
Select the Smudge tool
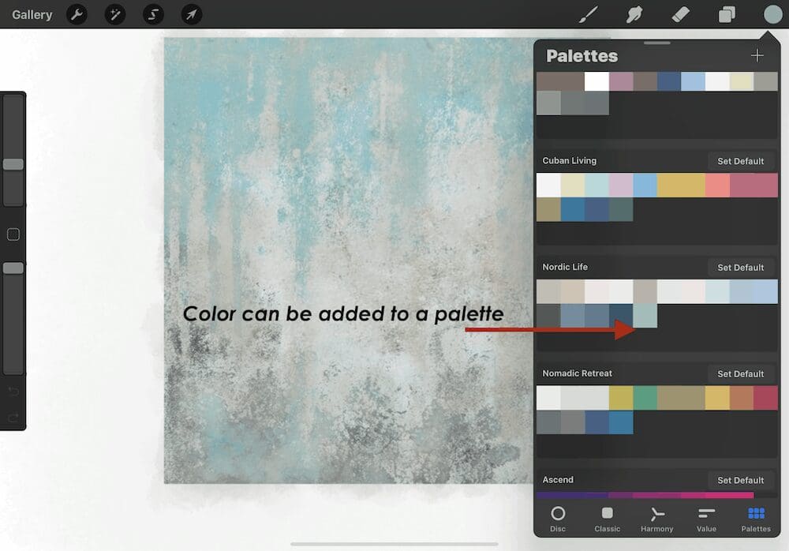coord(634,14)
